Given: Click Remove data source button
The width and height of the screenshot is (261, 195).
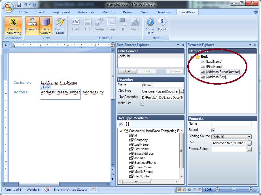Looking at the screenshot, I should [x=174, y=71].
